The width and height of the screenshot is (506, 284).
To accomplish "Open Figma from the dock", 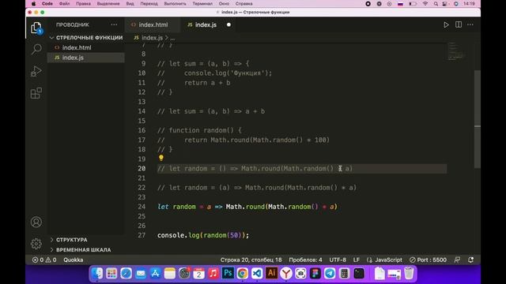I will (315, 274).
